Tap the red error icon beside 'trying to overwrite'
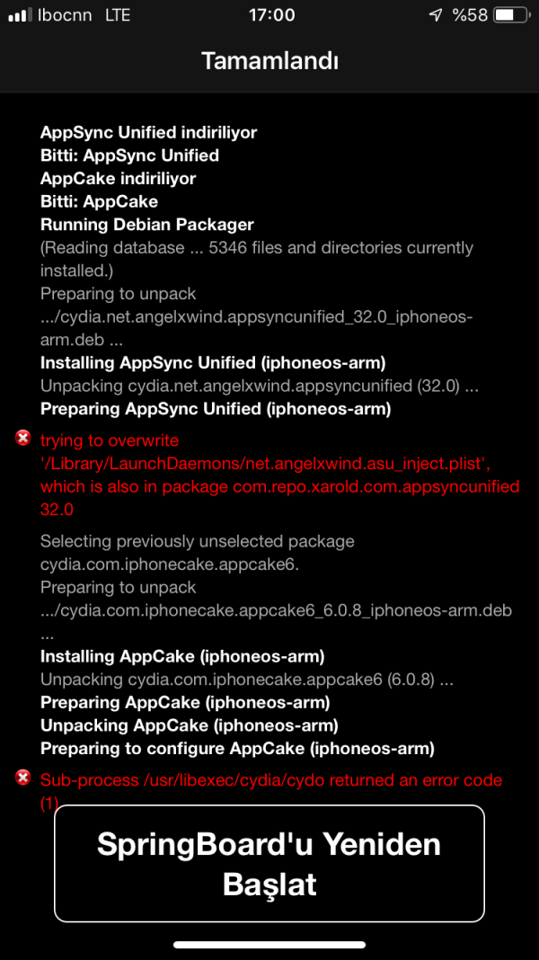This screenshot has height=960, width=539. 22,439
